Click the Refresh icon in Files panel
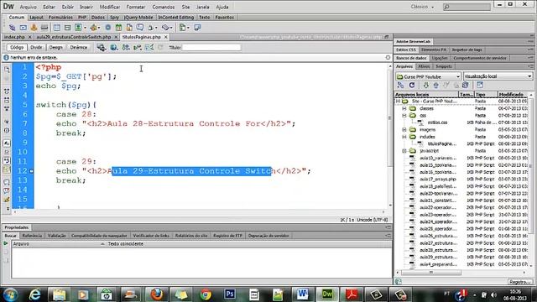 pyautogui.click(x=412, y=85)
